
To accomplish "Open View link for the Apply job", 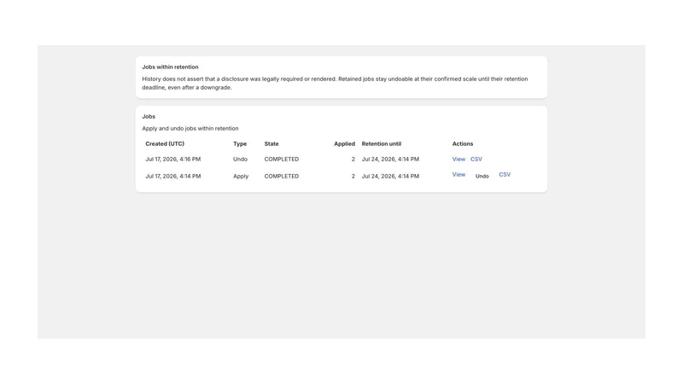I will click(x=458, y=175).
